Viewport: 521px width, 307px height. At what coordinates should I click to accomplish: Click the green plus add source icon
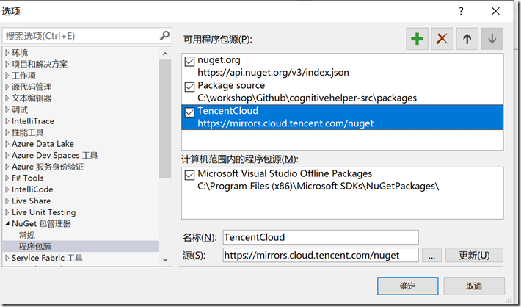[417, 39]
